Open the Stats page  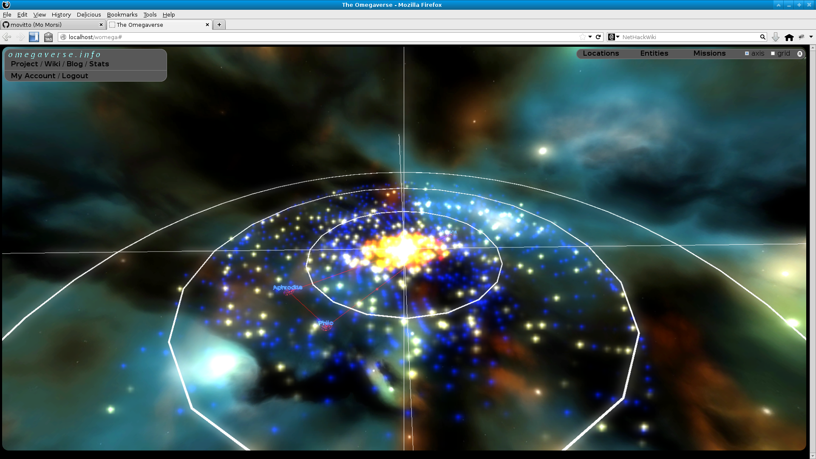[x=99, y=64]
